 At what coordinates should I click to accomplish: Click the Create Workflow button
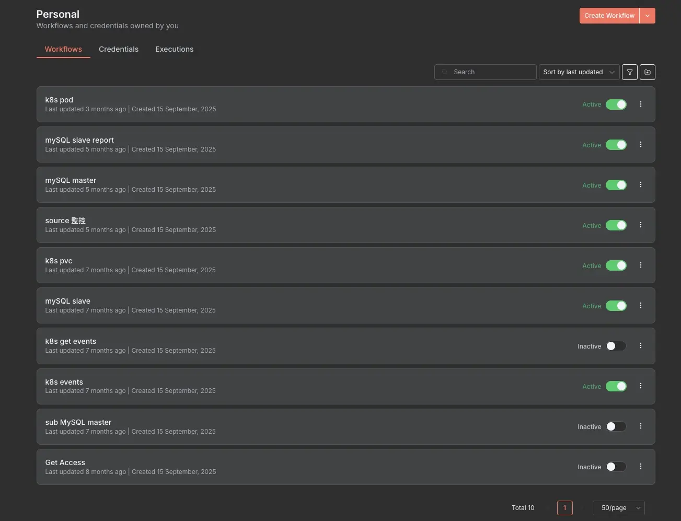(609, 16)
